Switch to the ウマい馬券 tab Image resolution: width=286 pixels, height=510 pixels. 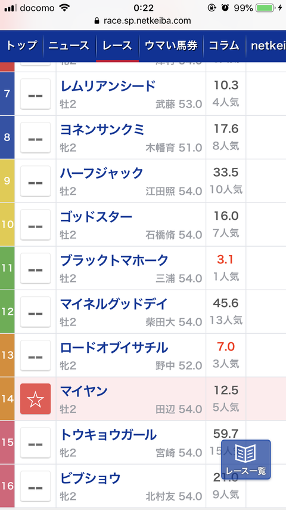[171, 45]
